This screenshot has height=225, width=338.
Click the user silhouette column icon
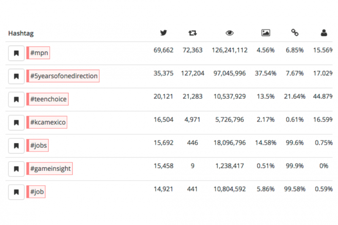[324, 33]
